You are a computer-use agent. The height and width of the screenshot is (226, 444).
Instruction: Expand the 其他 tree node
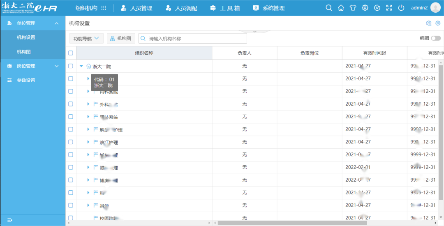pyautogui.click(x=88, y=205)
